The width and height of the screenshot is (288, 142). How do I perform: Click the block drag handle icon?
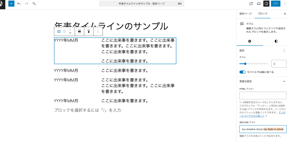tap(64, 31)
